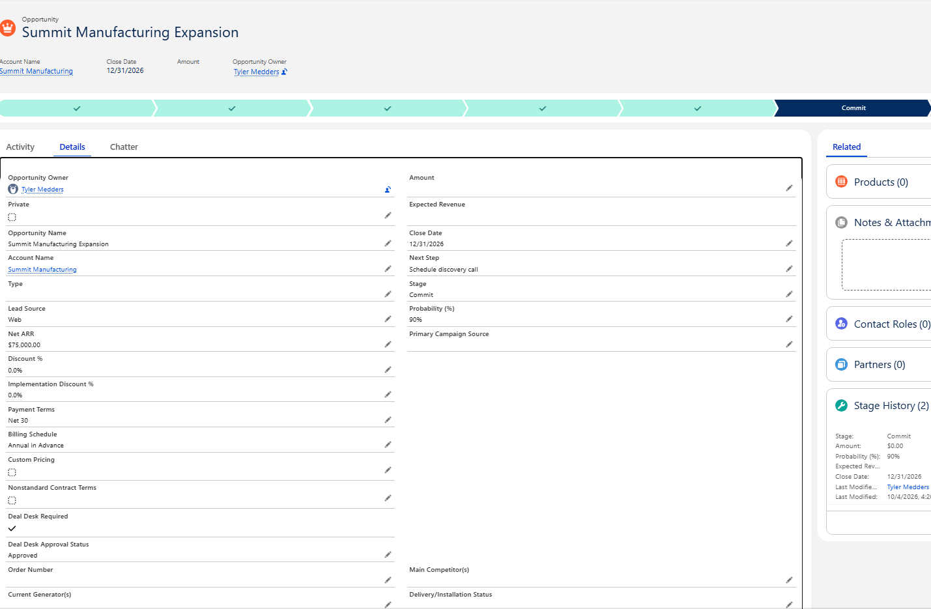Edit Billing Schedule pencil icon
Viewport: 931px width, 609px height.
tap(388, 444)
